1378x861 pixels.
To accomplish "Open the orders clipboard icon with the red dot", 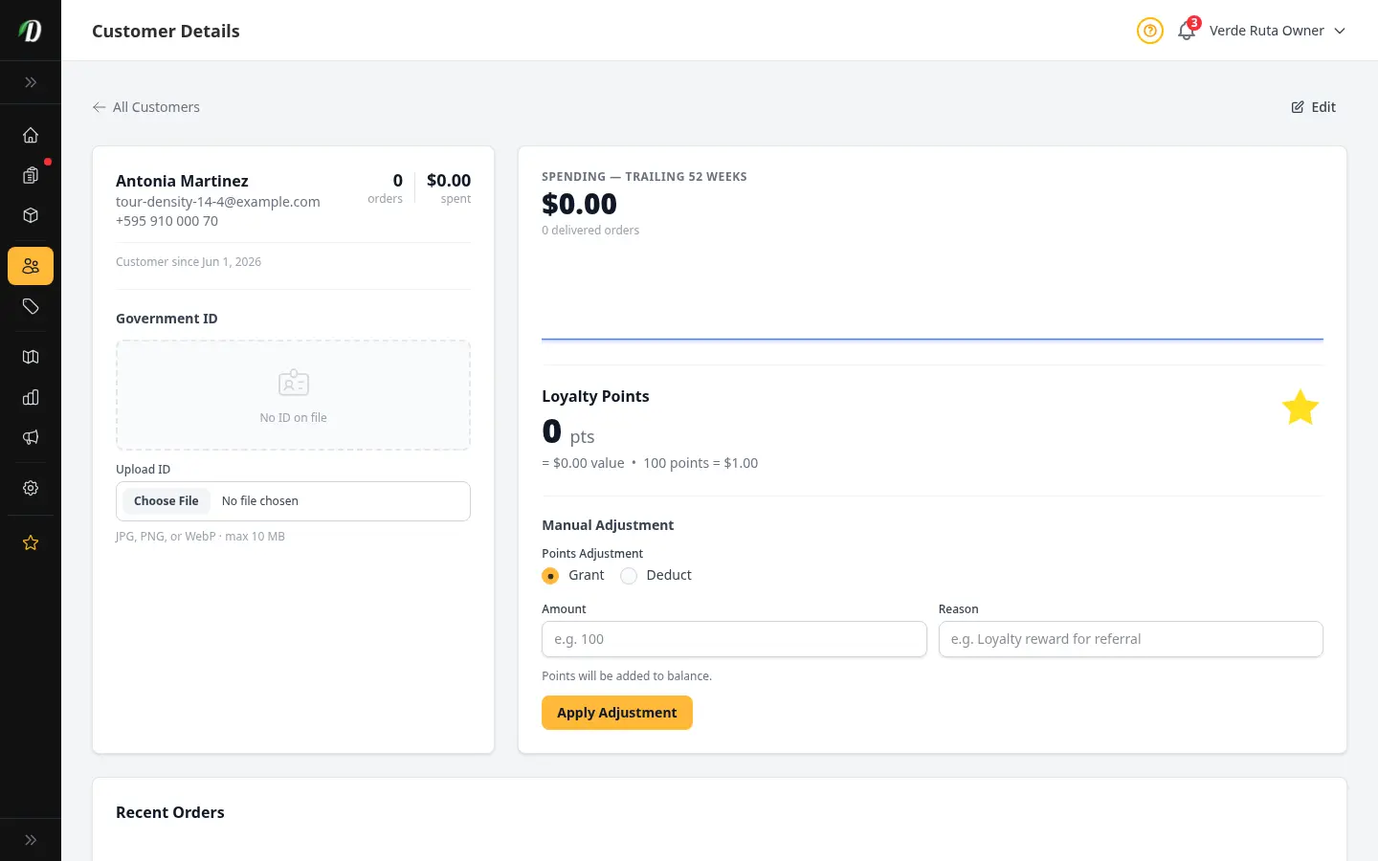I will (31, 175).
